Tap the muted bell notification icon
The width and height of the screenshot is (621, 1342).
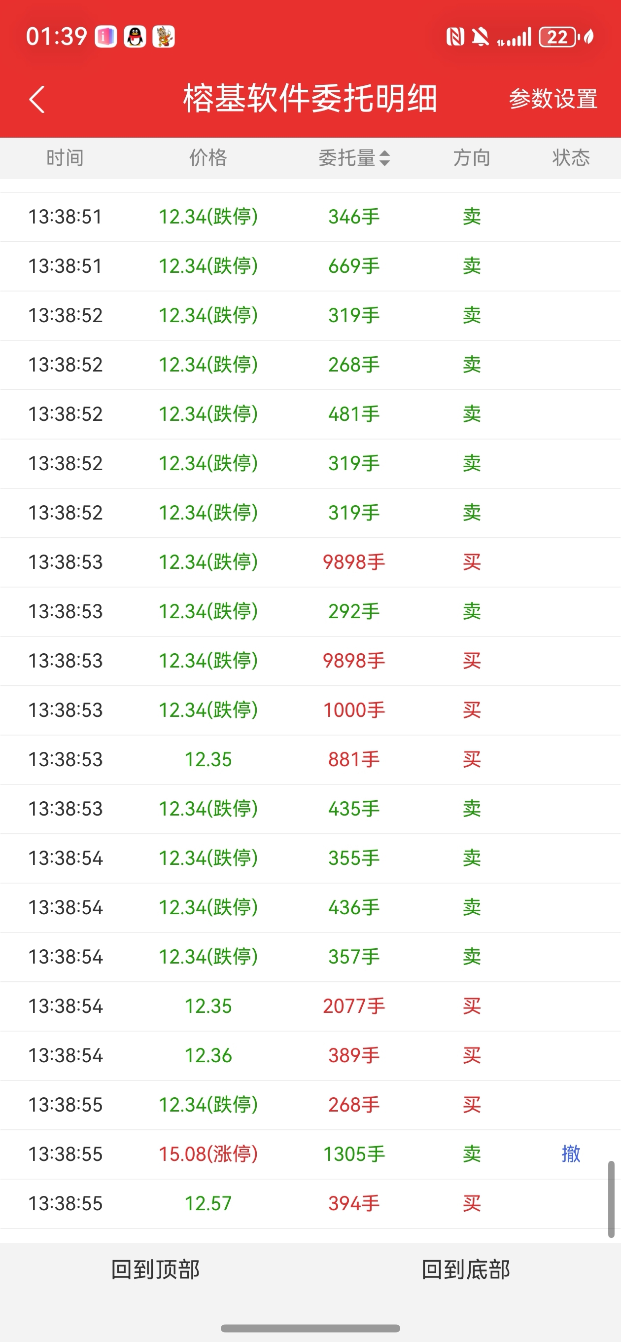click(x=480, y=37)
